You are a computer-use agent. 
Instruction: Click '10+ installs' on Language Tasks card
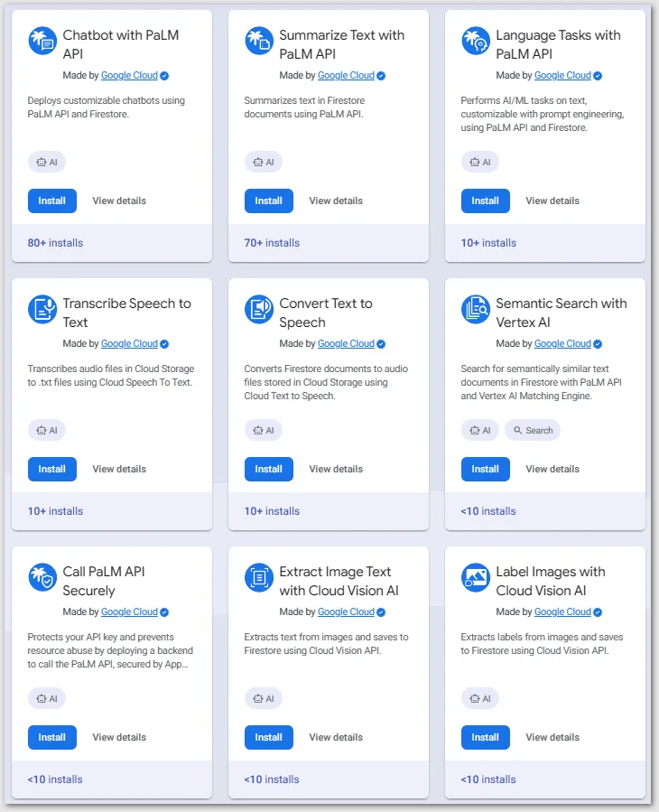point(488,243)
